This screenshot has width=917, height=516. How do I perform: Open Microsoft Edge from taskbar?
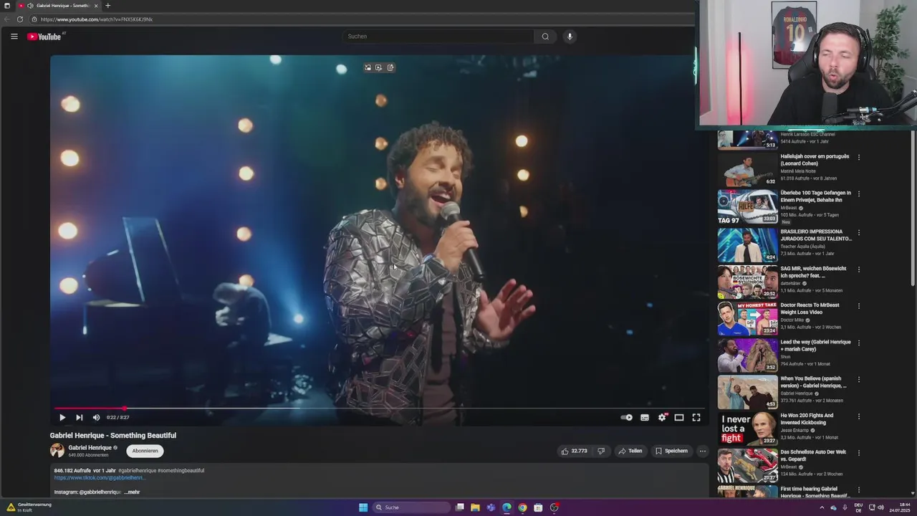click(x=506, y=507)
